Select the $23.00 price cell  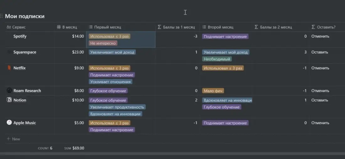coord(78,52)
